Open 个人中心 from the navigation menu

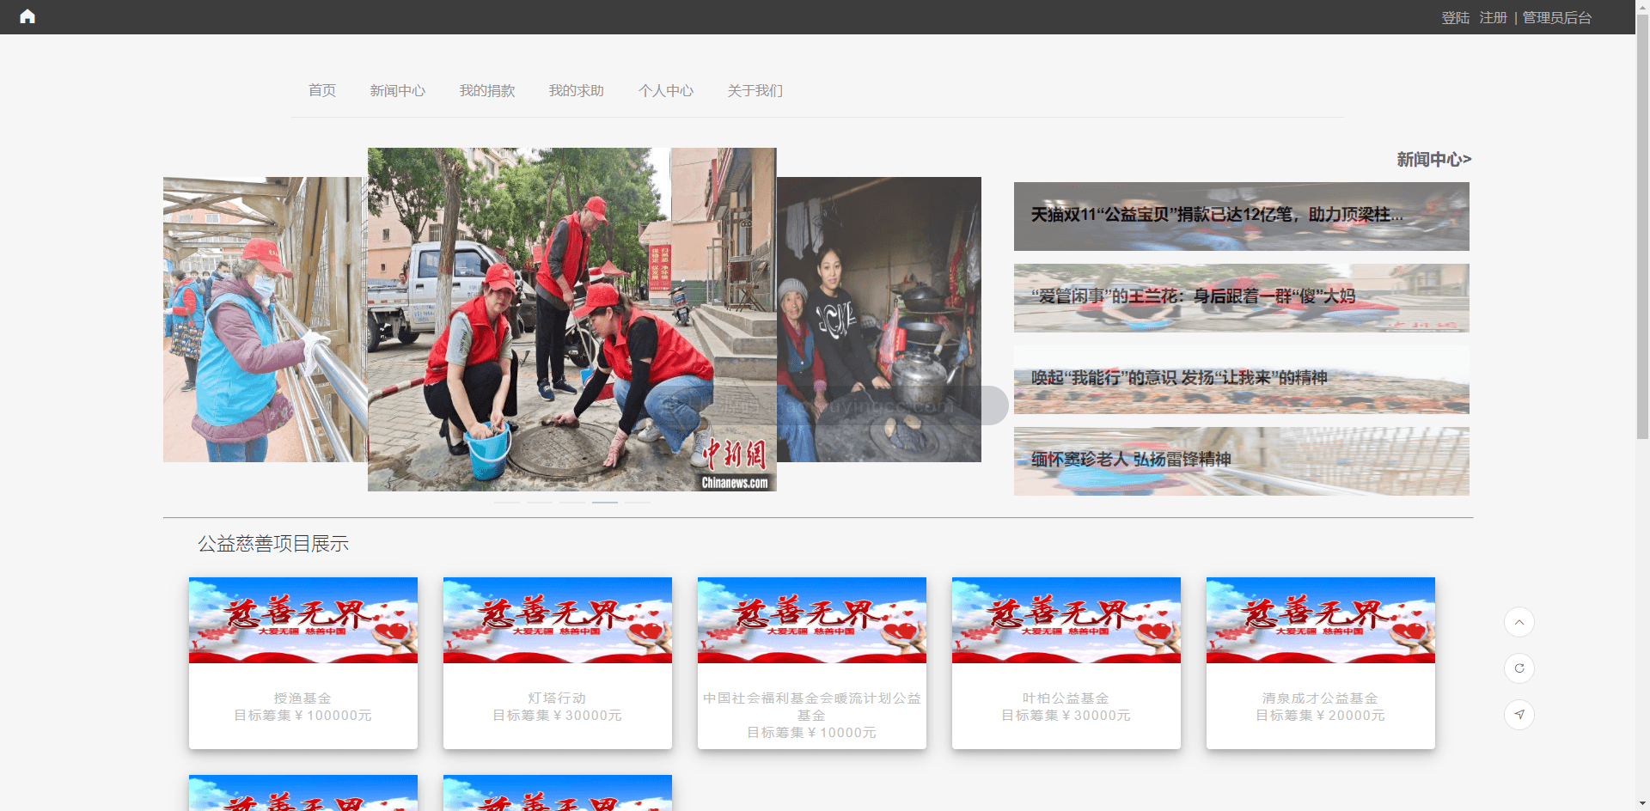point(666,90)
